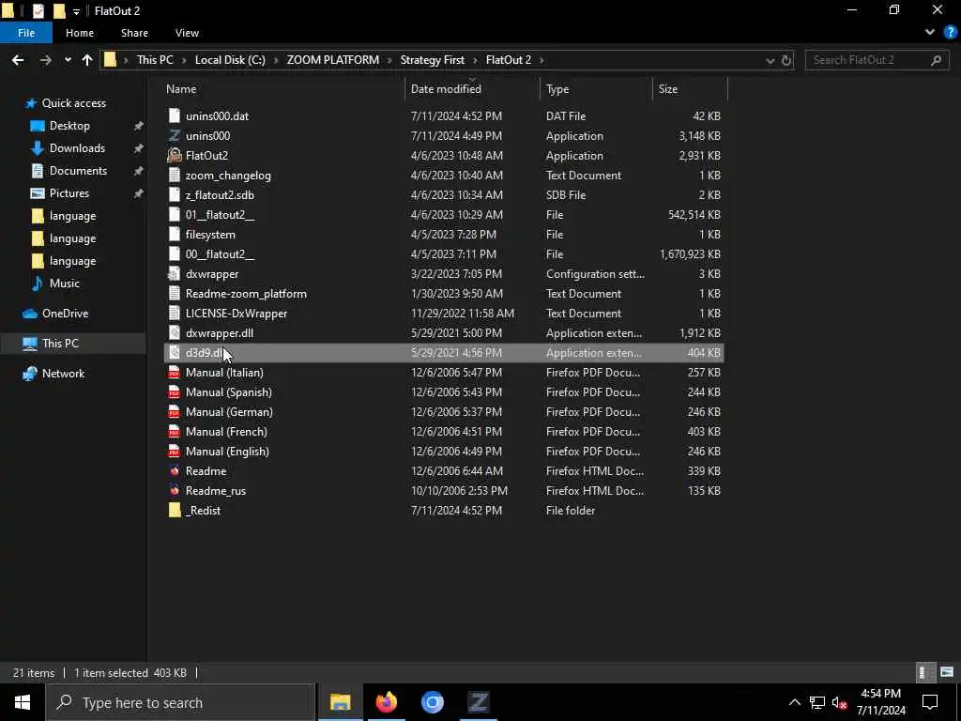Expand chevron after This PC breadcrumb
The height and width of the screenshot is (721, 961).
tap(185, 59)
